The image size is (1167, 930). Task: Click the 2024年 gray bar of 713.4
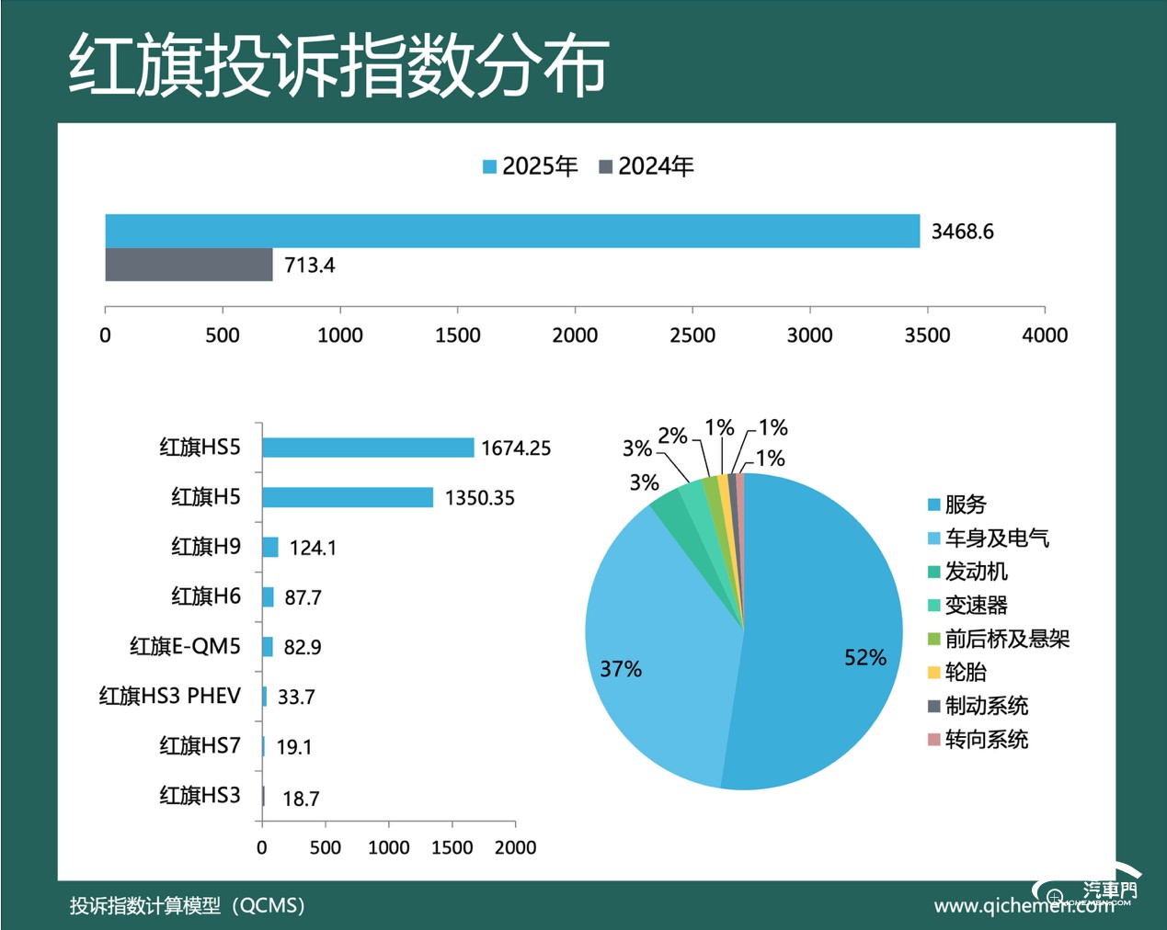[189, 265]
